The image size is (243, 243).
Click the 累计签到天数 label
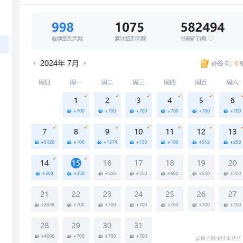pos(130,38)
